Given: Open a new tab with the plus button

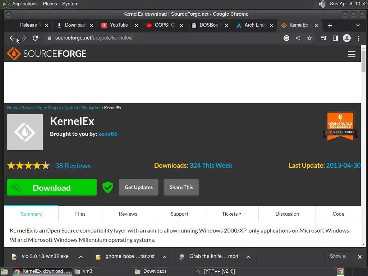Looking at the screenshot, I should pyautogui.click(x=330, y=26).
